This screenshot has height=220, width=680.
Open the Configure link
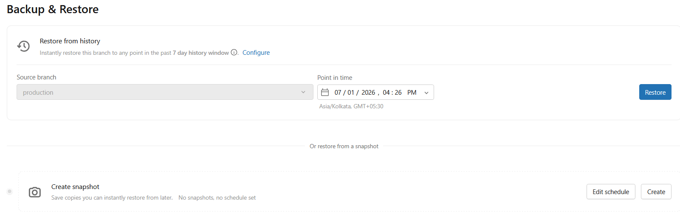(x=256, y=53)
